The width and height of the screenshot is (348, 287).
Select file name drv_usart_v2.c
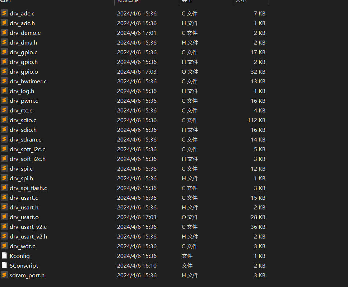click(x=28, y=227)
